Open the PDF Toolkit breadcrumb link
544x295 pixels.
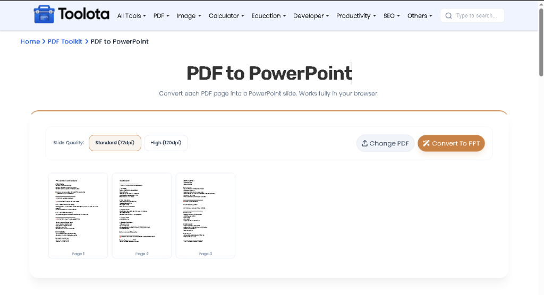(x=65, y=41)
